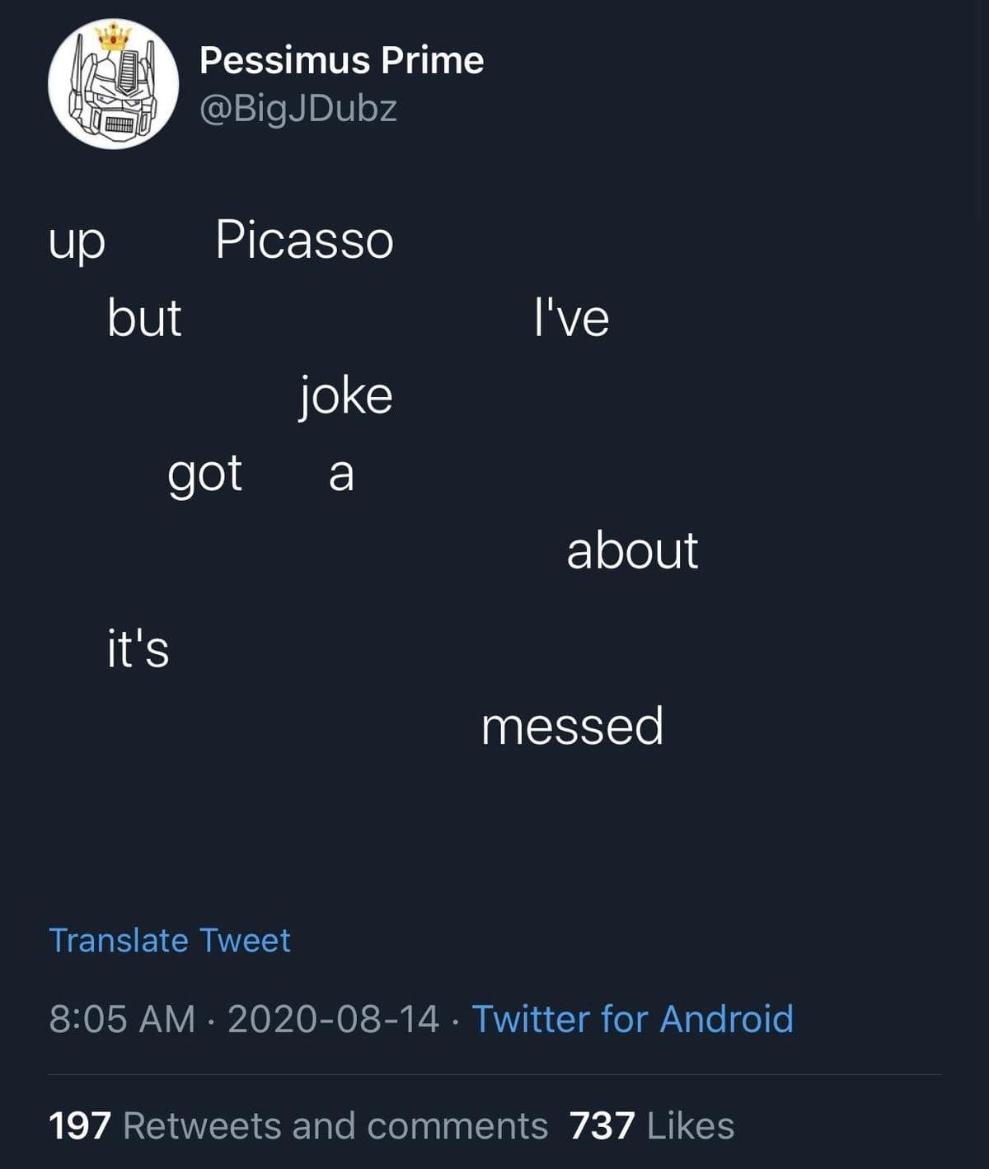
Task: Click the 8:05 AM timestamp
Action: click(122, 1018)
